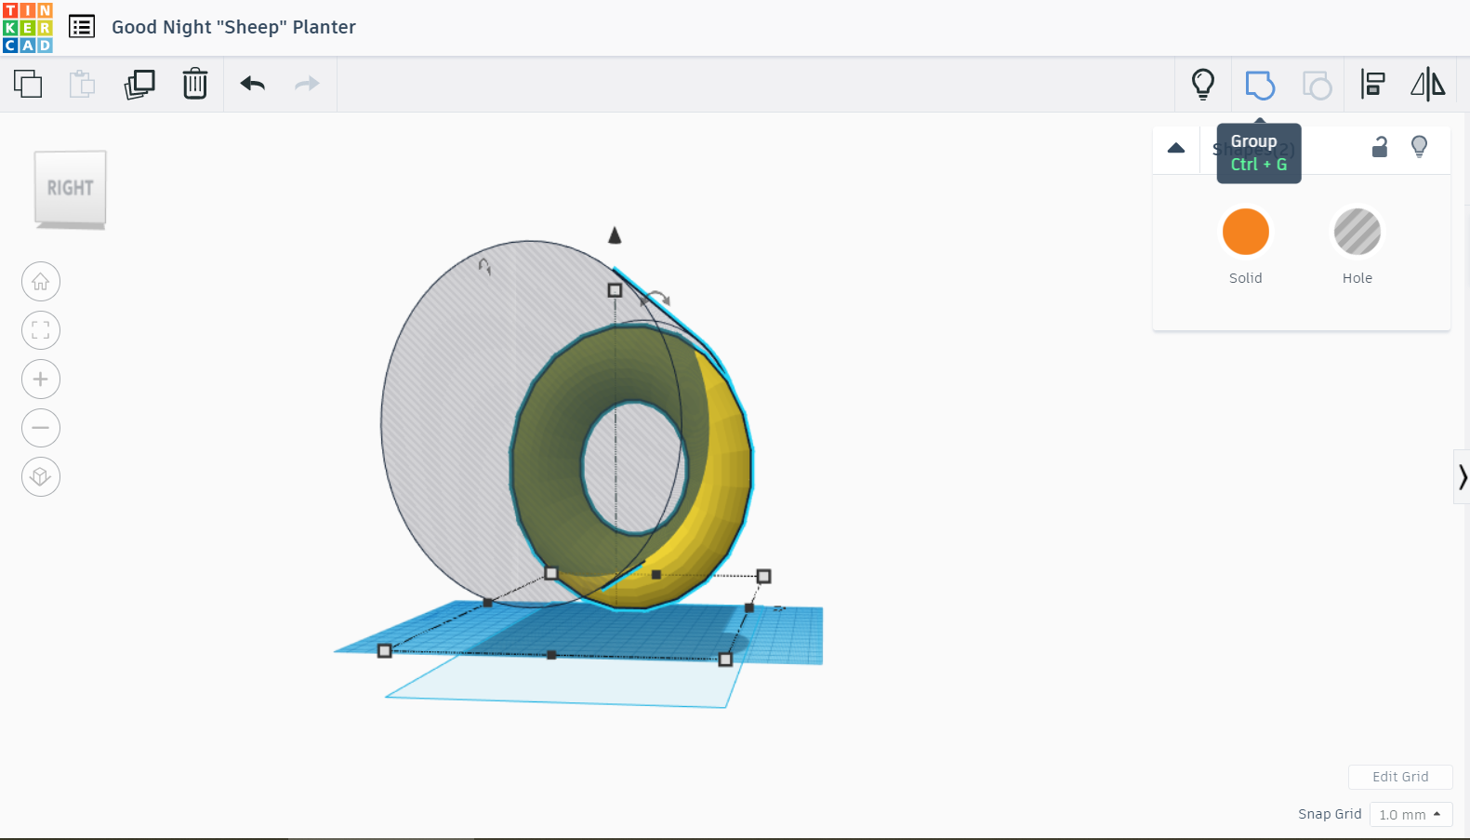Screen dimensions: 1470x840
Task: Open the Tinkercad logo home
Action: pos(28,27)
